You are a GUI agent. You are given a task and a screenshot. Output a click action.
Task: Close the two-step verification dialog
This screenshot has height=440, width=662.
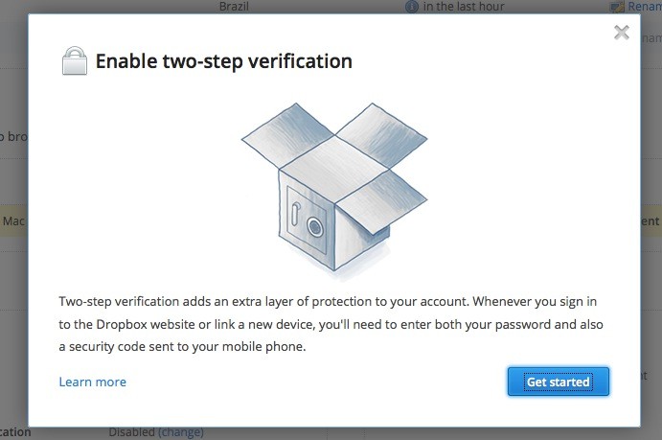tap(622, 33)
